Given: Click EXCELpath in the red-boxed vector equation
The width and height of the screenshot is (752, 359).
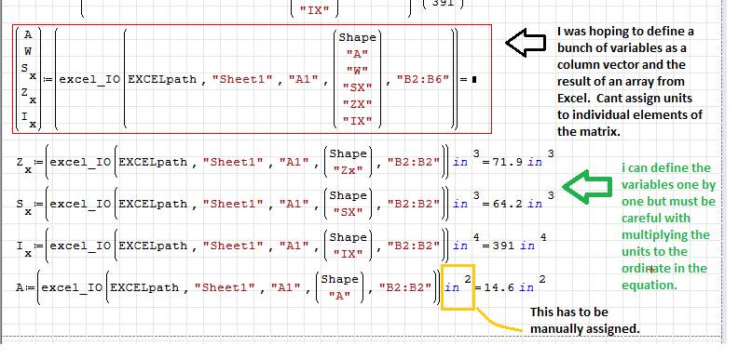Looking at the screenshot, I should click(x=162, y=79).
